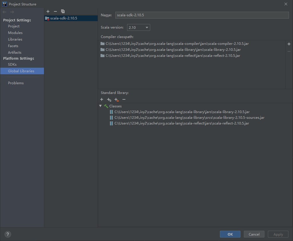The height and width of the screenshot is (241, 293).
Task: Add excluded root with orange mark
Action: [x=117, y=100]
